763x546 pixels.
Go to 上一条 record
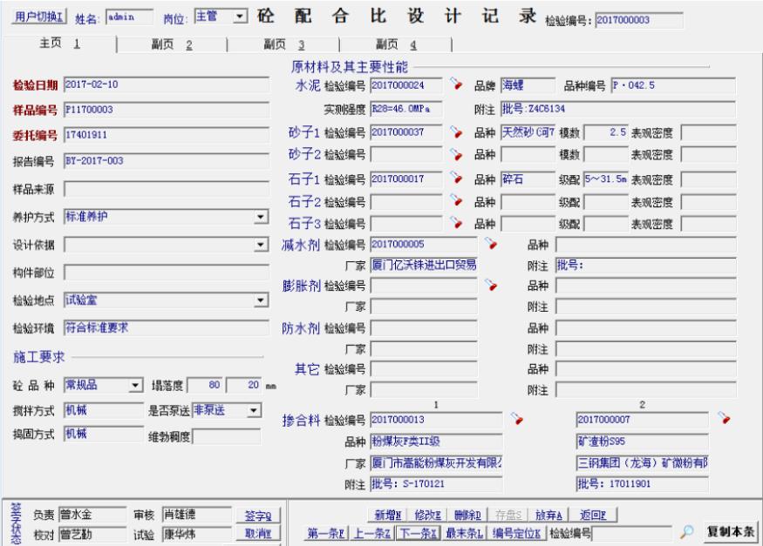pos(371,533)
